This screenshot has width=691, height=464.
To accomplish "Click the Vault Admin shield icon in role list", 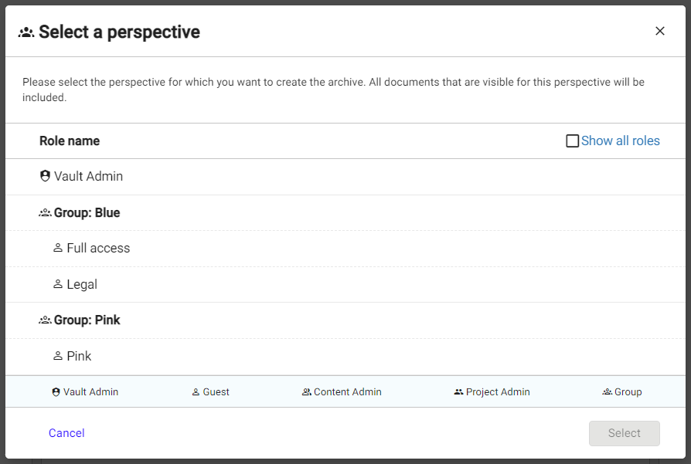I will (45, 176).
